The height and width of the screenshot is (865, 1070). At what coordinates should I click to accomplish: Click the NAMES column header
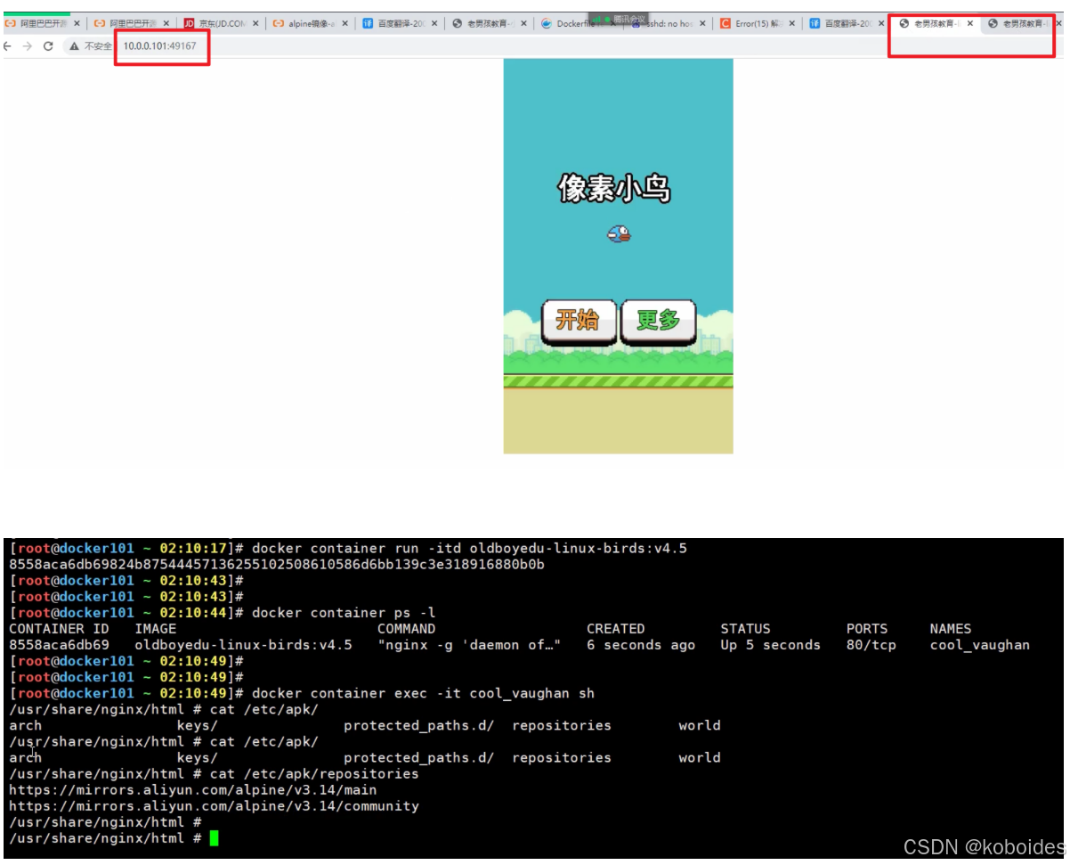tap(951, 629)
